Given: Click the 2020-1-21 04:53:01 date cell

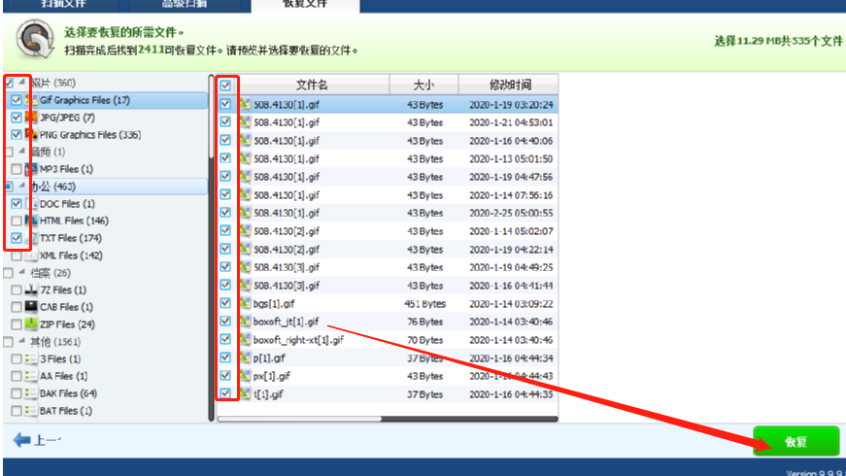Looking at the screenshot, I should 511,122.
